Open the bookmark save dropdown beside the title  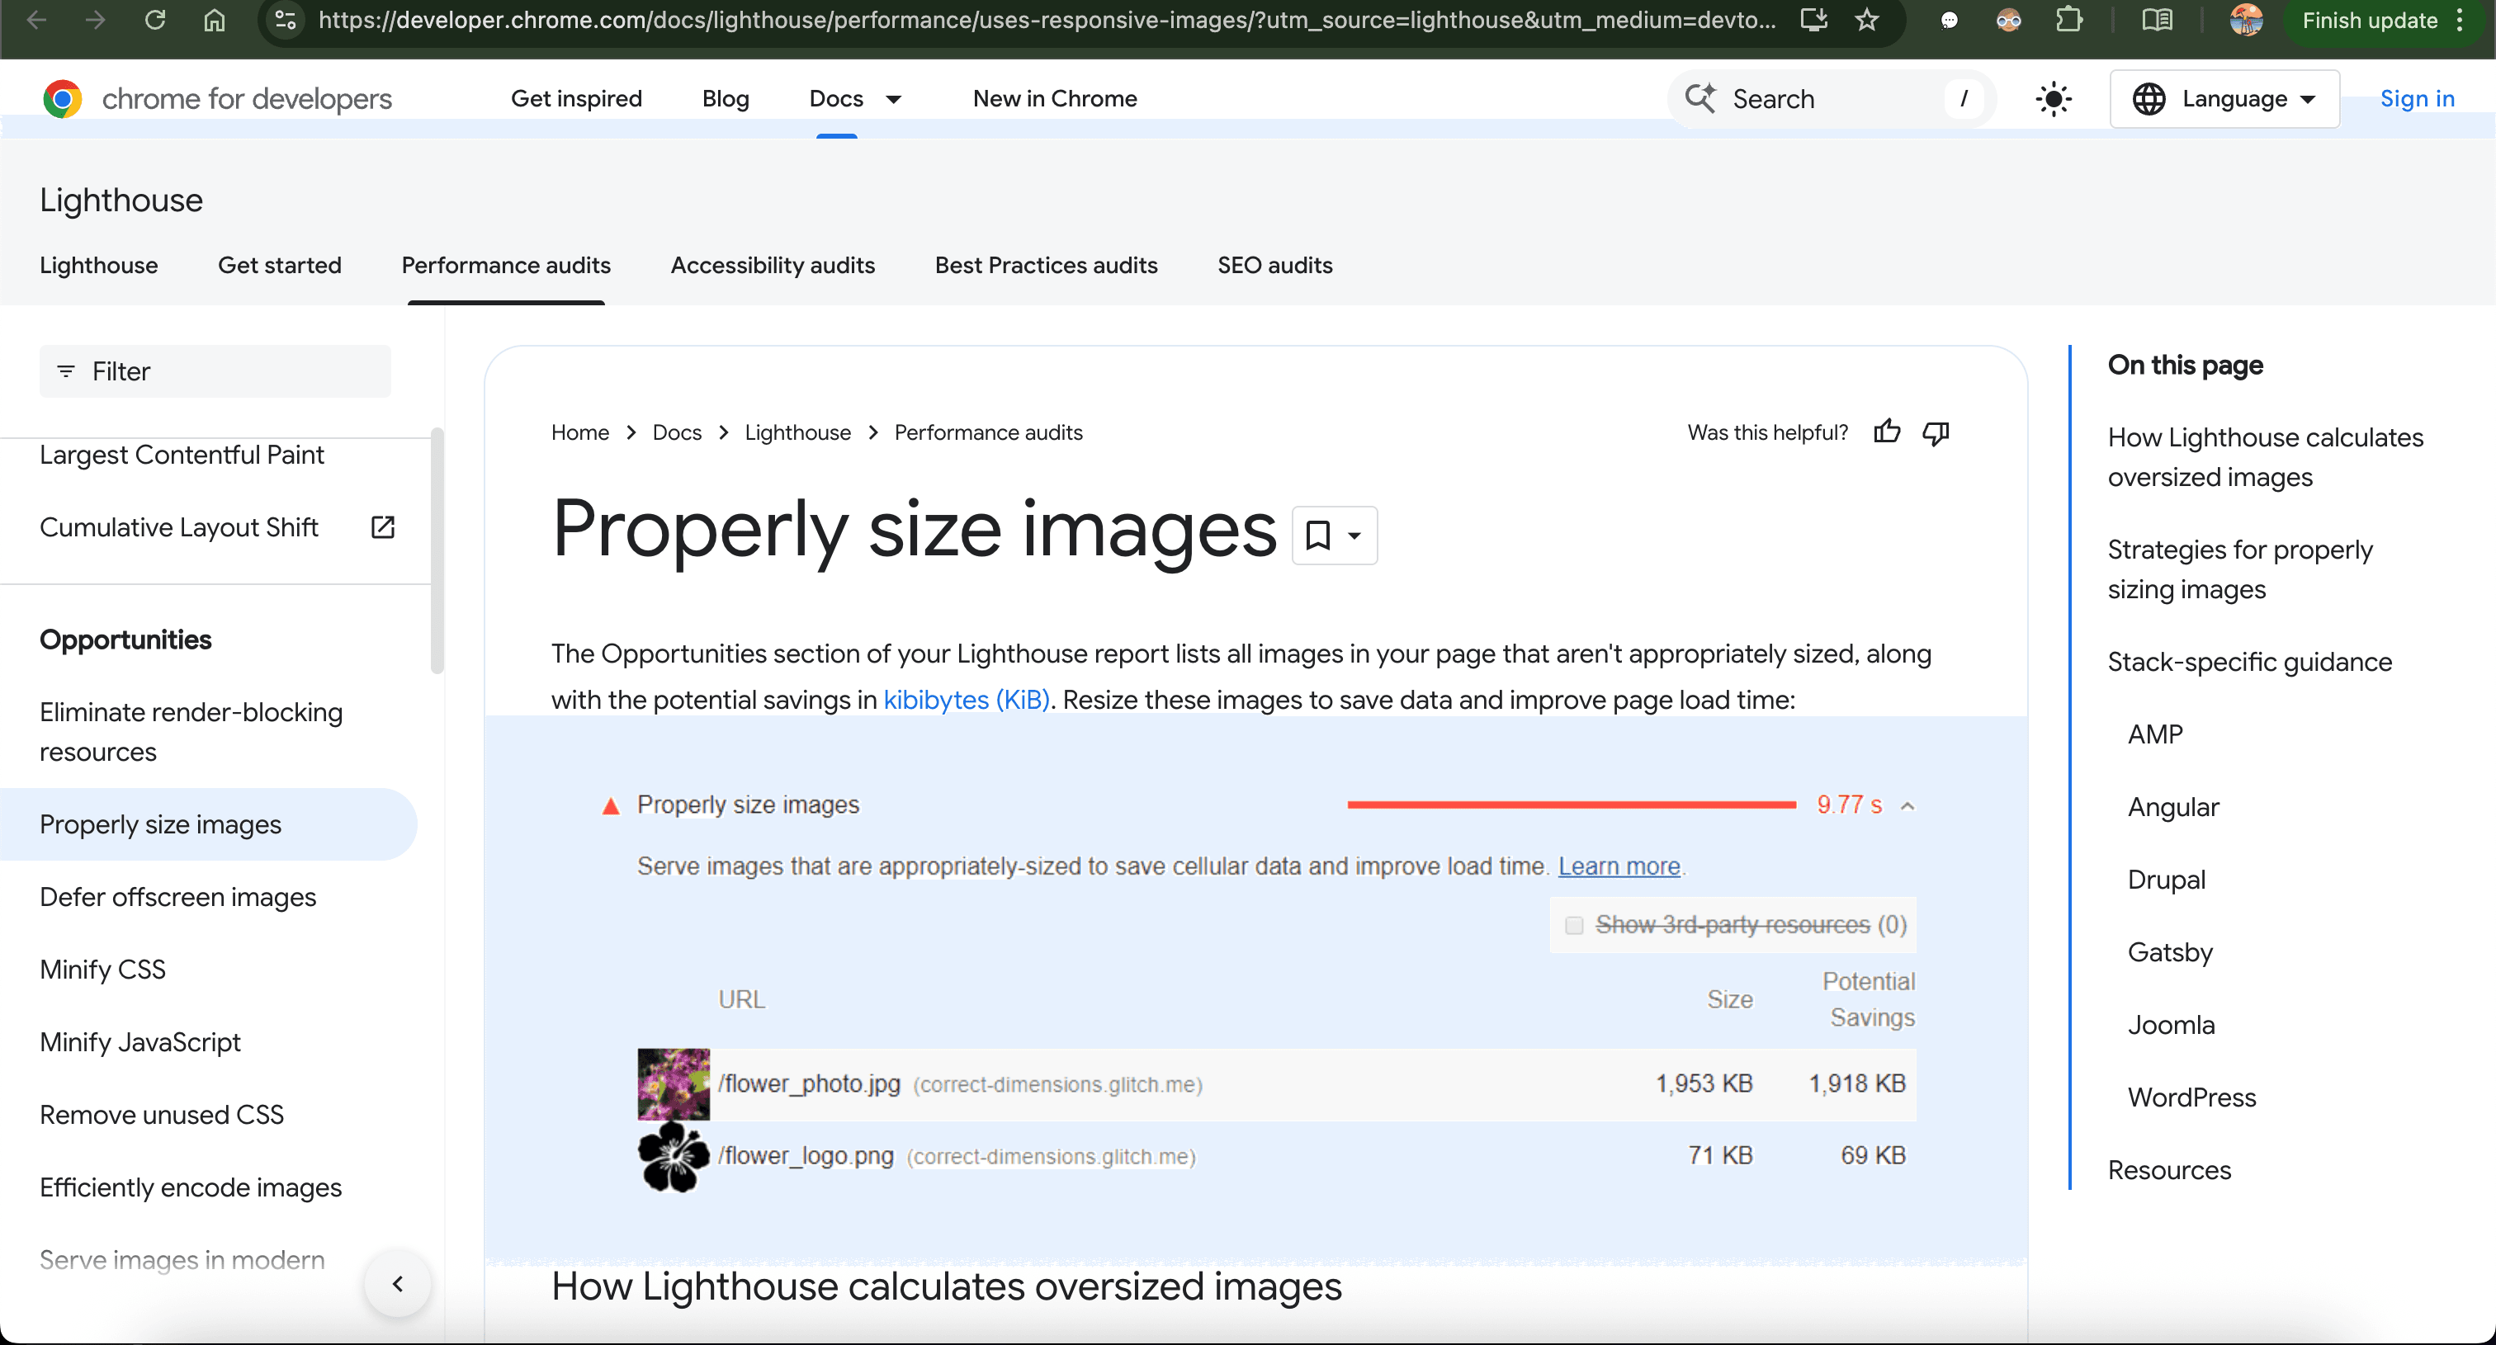click(x=1334, y=535)
